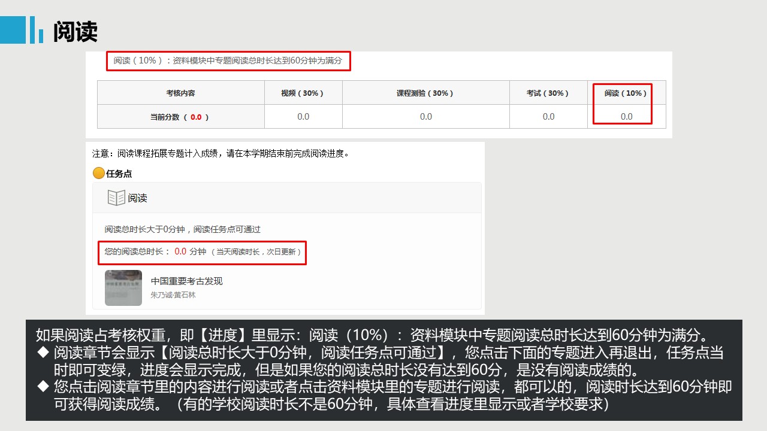Viewport: 767px width, 431px height.
Task: Open the 中国重要考古发现 title link
Action: click(x=186, y=281)
